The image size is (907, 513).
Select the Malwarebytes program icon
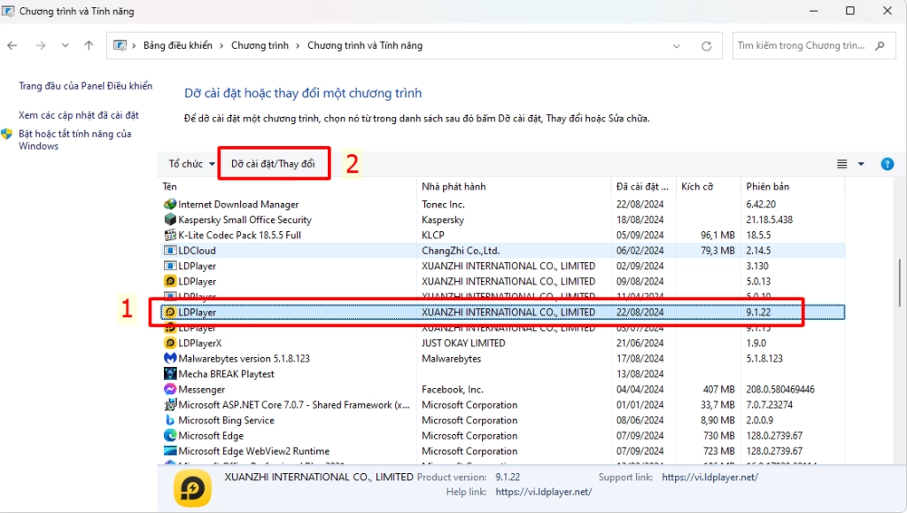171,359
